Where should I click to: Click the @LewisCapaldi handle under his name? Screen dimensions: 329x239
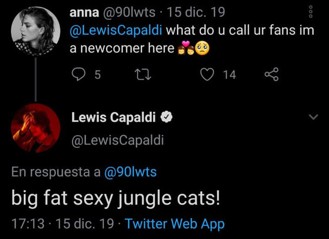point(117,141)
